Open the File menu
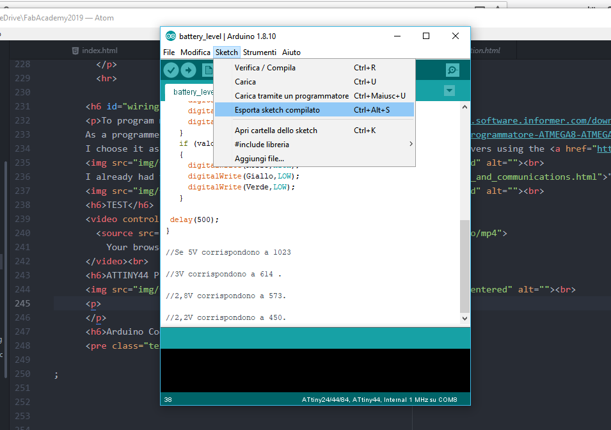611x430 pixels. (169, 52)
